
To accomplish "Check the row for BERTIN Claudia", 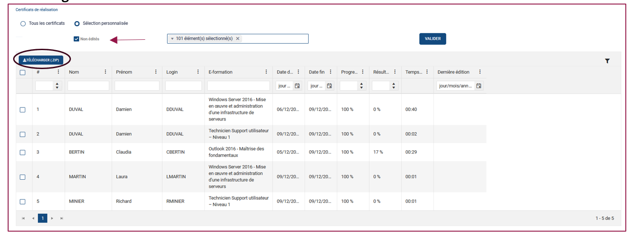I will click(x=23, y=153).
